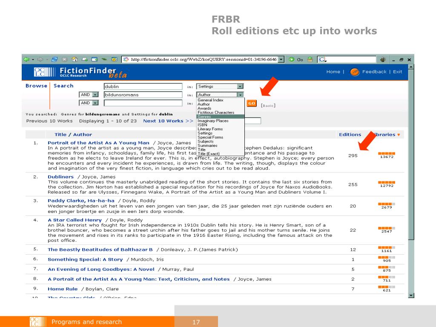The width and height of the screenshot is (436, 327).
Task: Click the green leaf toolbar icon
Action: click(x=104, y=60)
